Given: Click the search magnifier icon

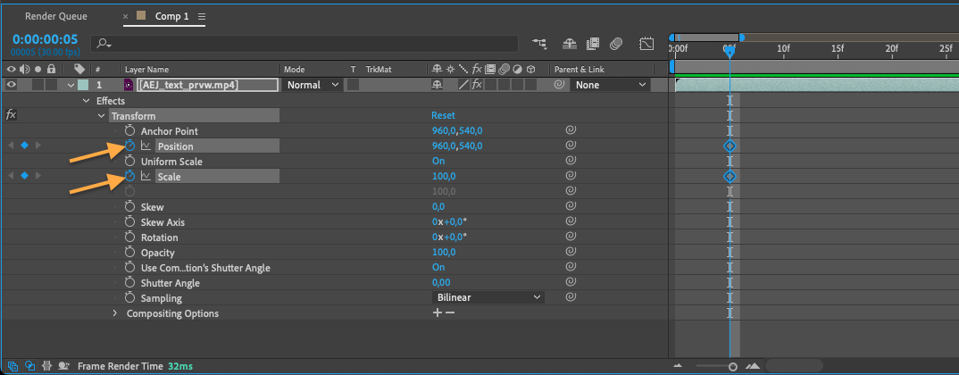Looking at the screenshot, I should click(x=104, y=44).
